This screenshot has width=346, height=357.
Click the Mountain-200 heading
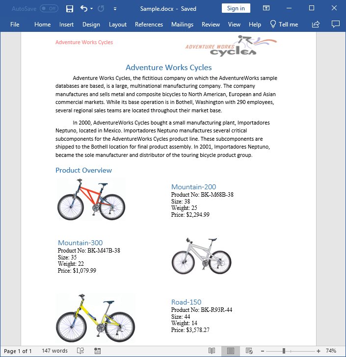(x=193, y=187)
